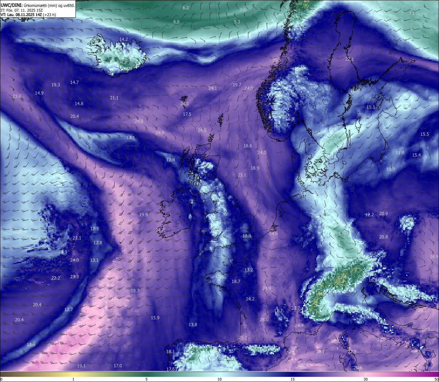Click the 'VT: Lau. 08.11.2025 14Z (+23 h)' line
Image resolution: width=439 pixels, height=382 pixels.
click(x=28, y=15)
